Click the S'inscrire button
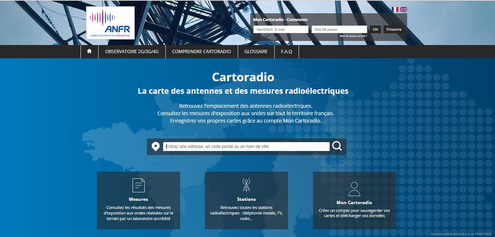This screenshot has width=495, height=237. tap(393, 30)
